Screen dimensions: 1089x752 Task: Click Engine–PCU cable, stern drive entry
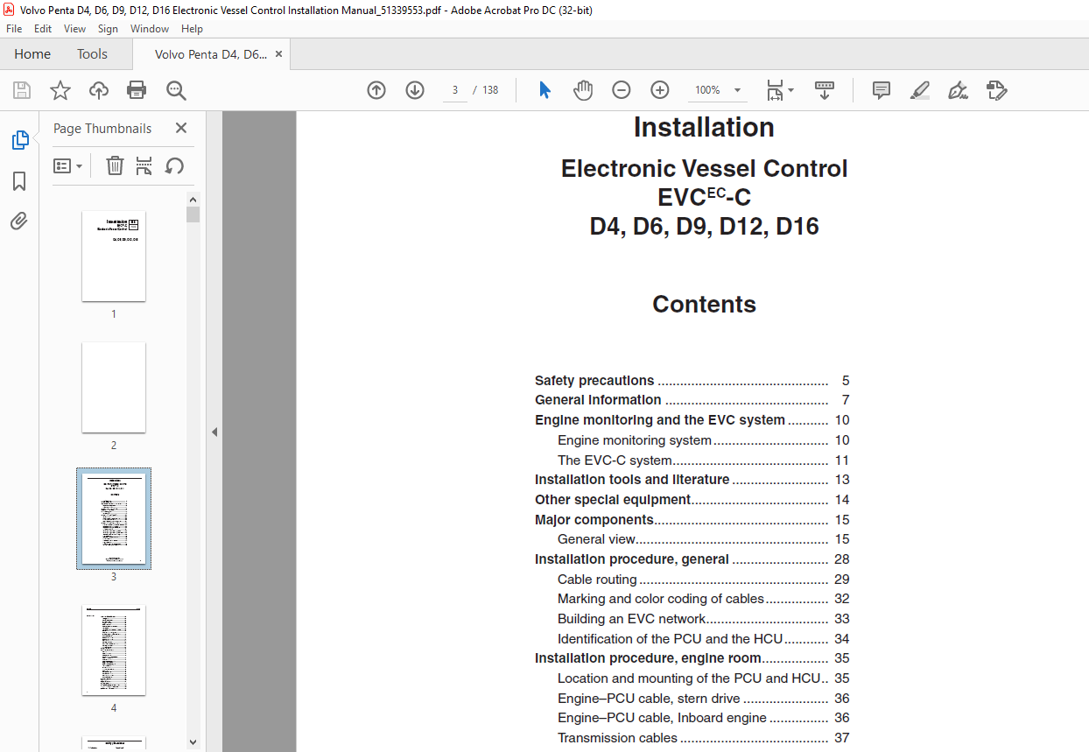click(x=703, y=699)
